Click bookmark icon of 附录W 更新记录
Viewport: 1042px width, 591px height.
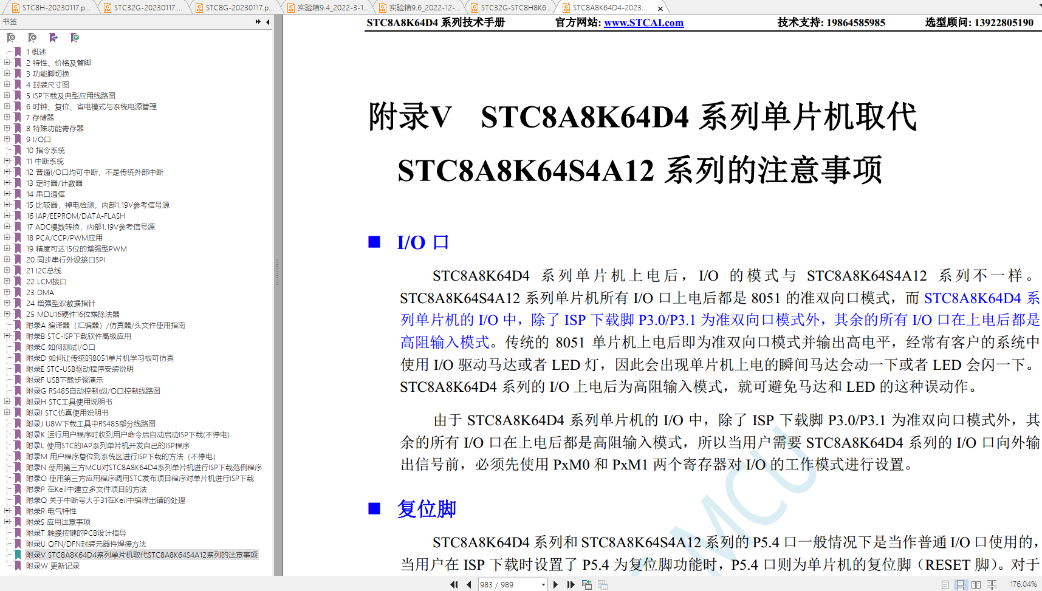coord(18,565)
